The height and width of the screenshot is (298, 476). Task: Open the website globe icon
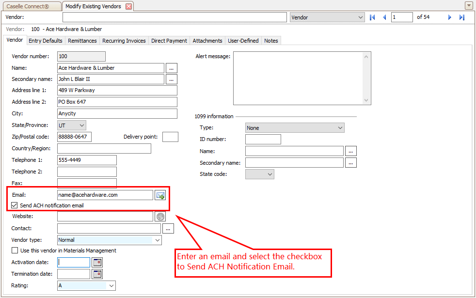point(160,217)
